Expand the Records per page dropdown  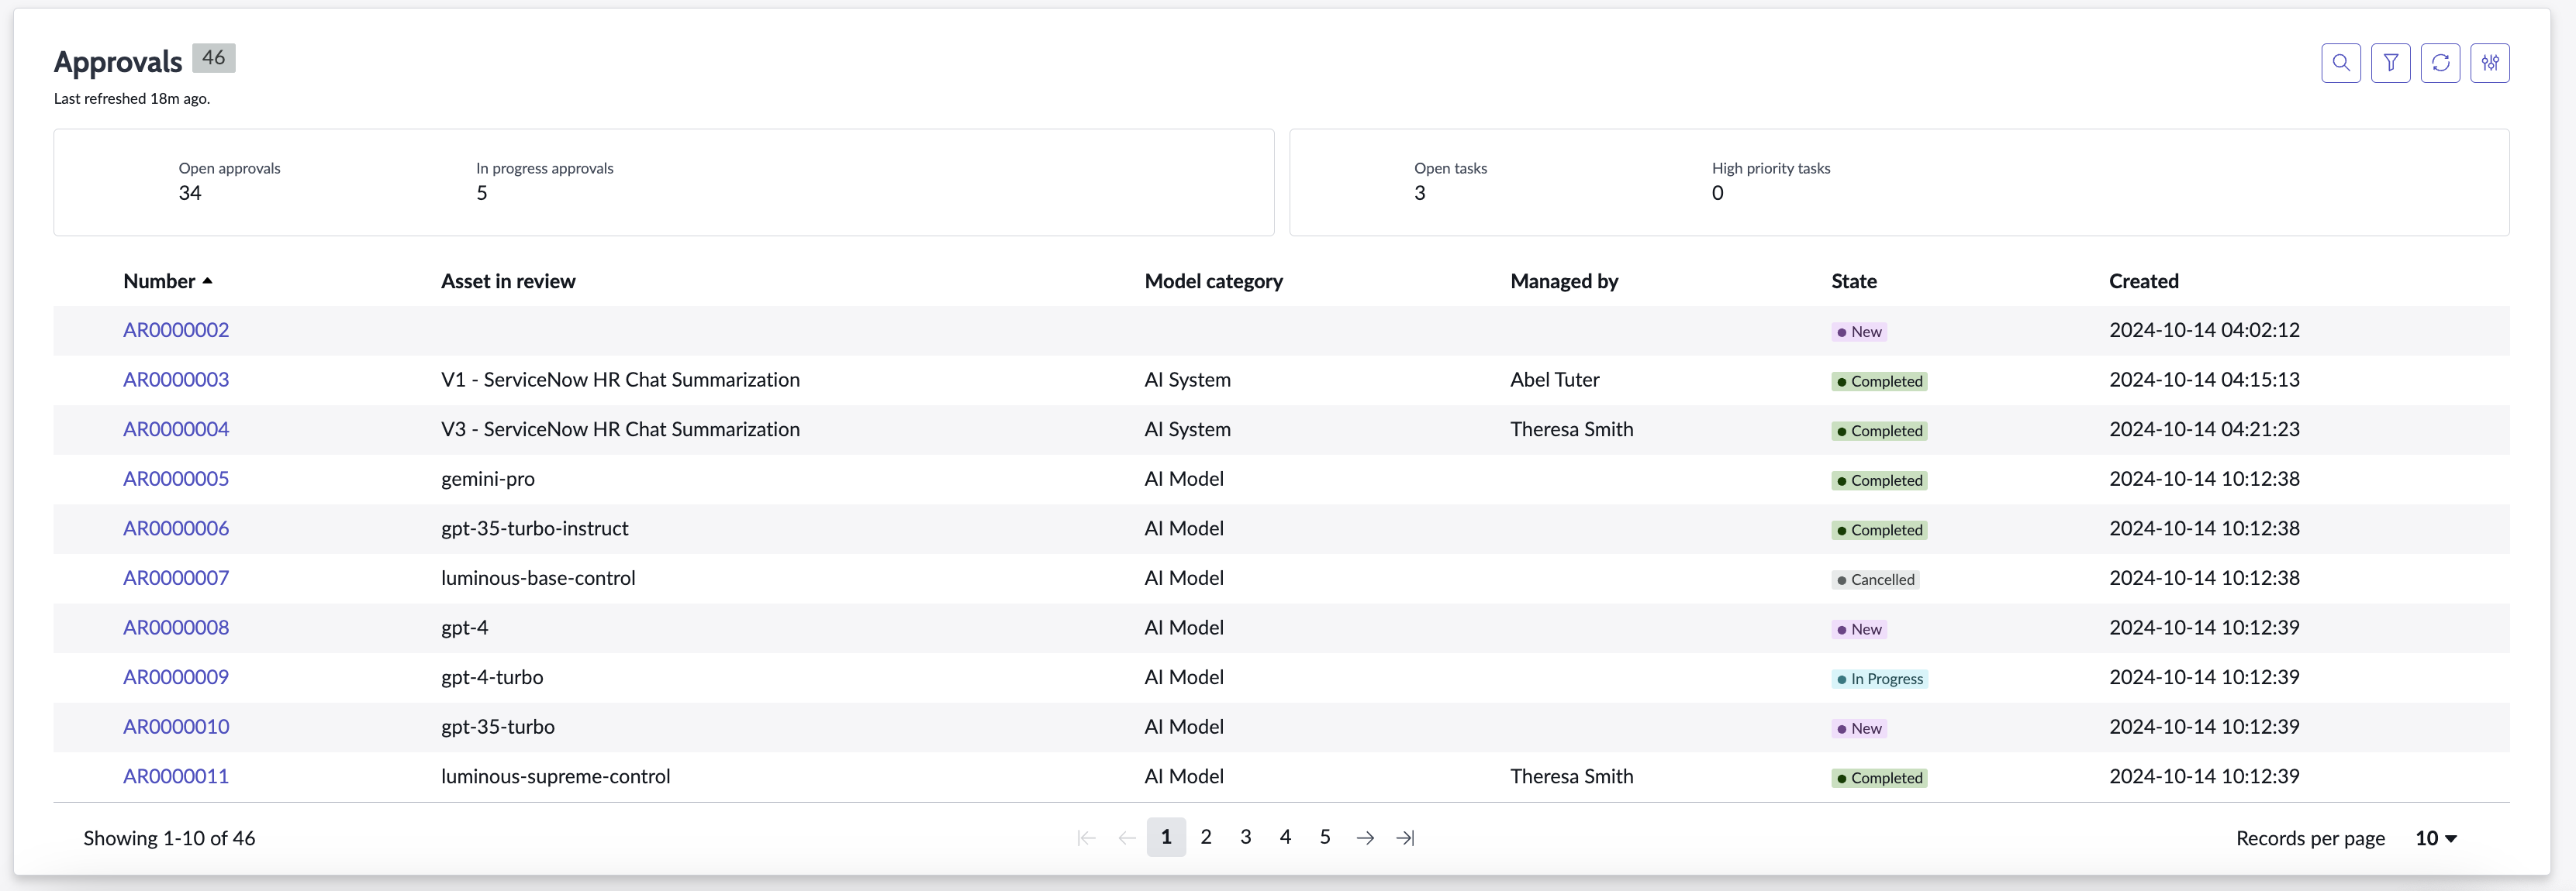[x=2436, y=838]
